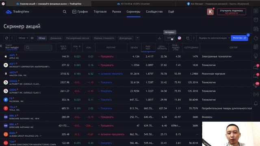The width and height of the screenshot is (260, 146).
Task: Open the GOOGL ticker link
Action: tap(13, 81)
